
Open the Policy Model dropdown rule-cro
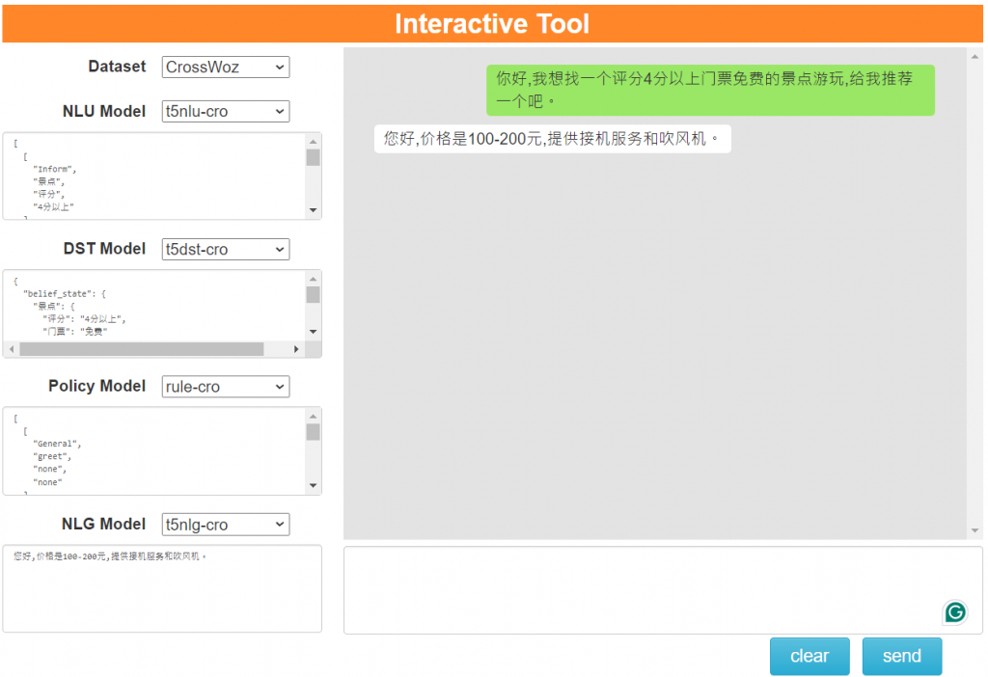[x=226, y=387]
